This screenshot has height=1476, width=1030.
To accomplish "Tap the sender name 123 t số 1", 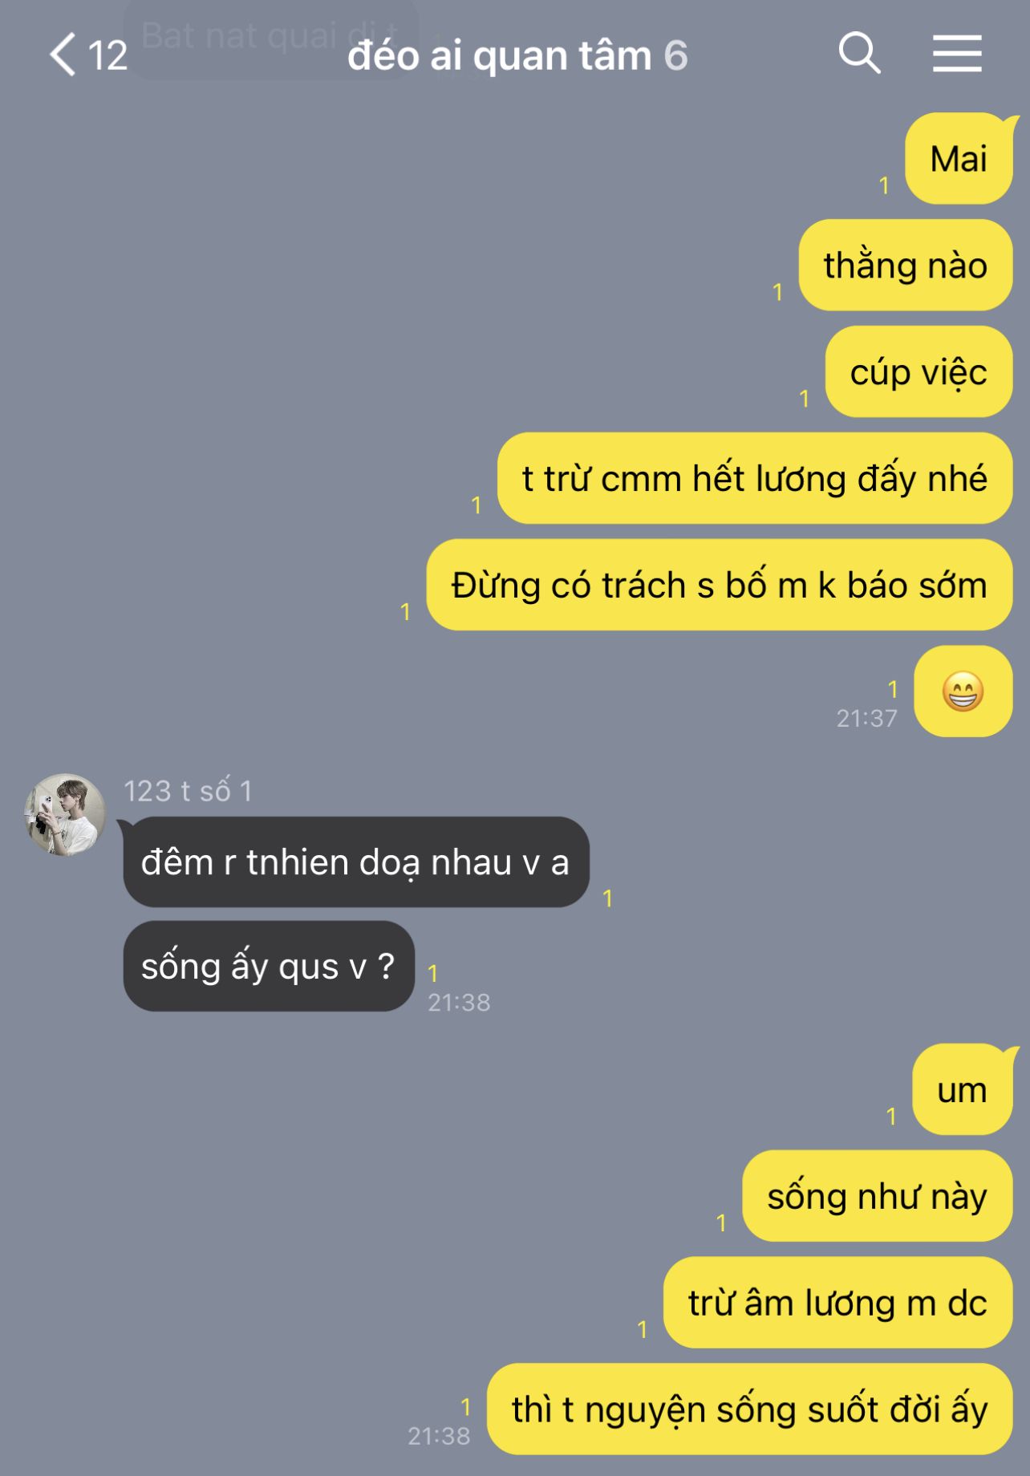I will pos(189,791).
